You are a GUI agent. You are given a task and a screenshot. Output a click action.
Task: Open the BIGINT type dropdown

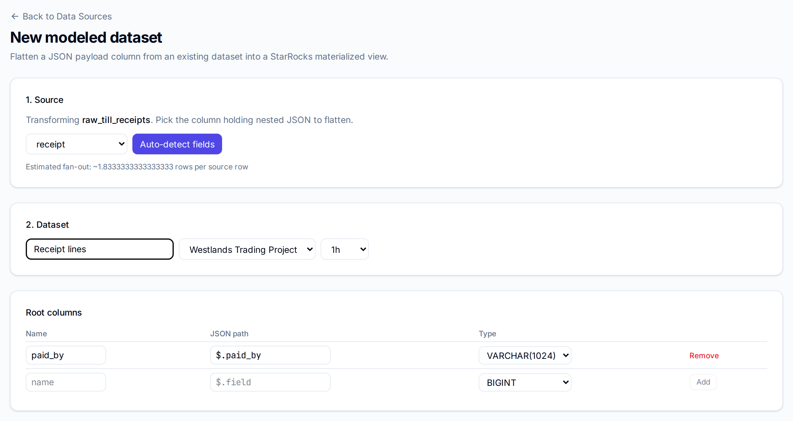(x=525, y=382)
